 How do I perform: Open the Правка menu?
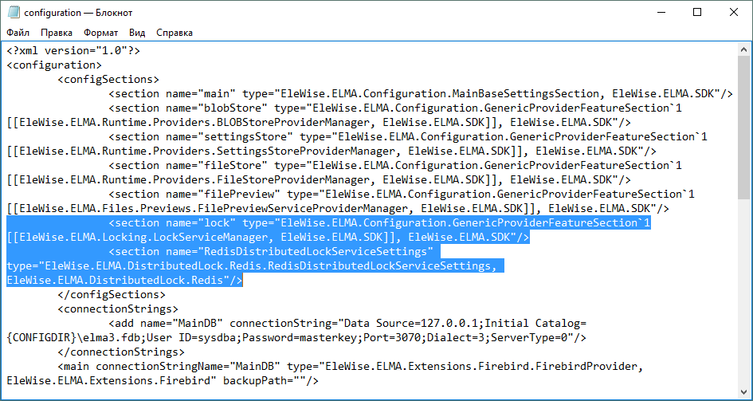point(57,33)
